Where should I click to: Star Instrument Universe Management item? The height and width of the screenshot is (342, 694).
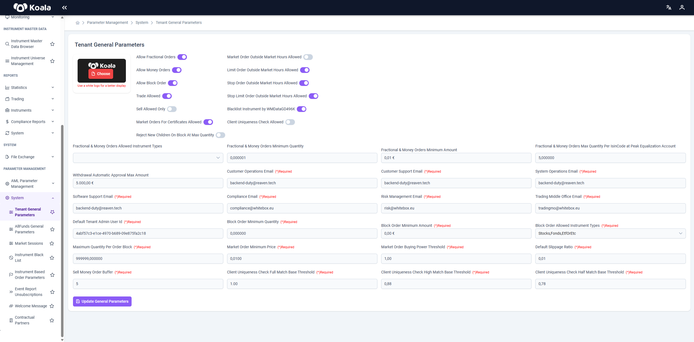(x=52, y=61)
